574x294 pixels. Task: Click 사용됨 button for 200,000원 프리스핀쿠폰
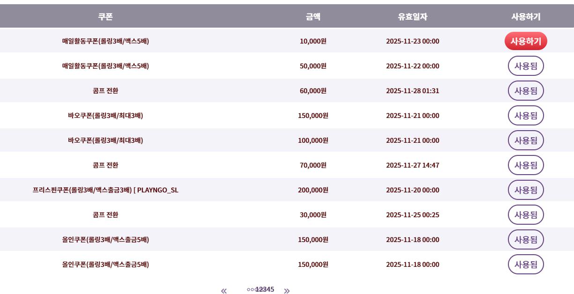click(x=526, y=190)
